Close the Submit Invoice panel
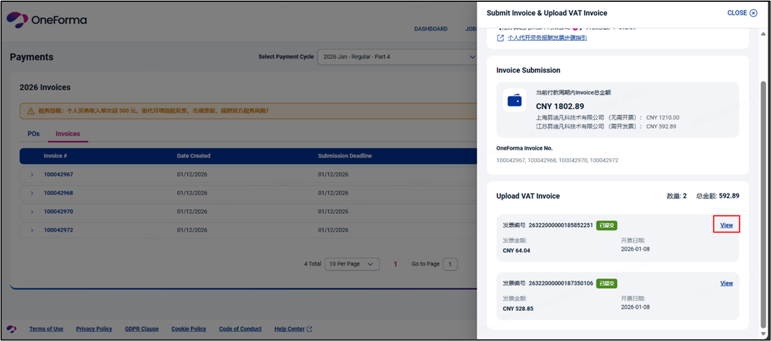Screen dimensions: 771x341 [x=742, y=13]
